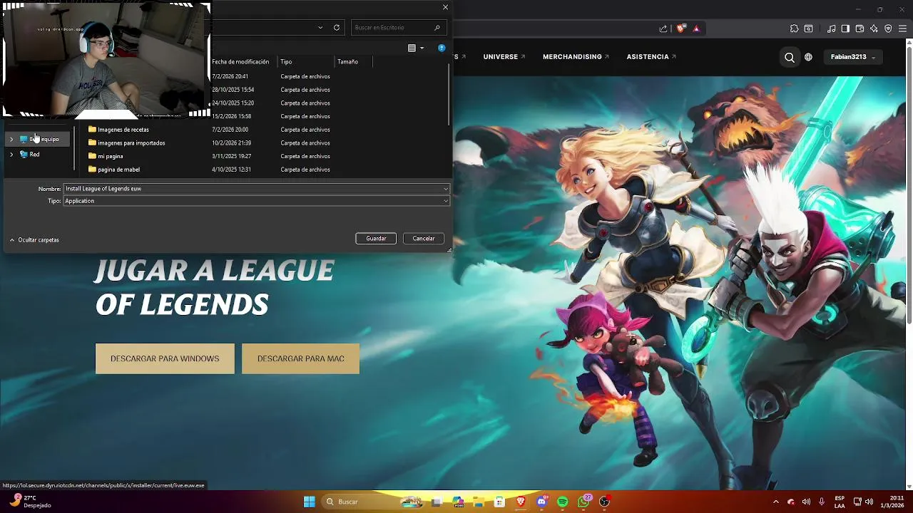The image size is (913, 513).
Task: Click the Task View taskbar icon
Action: pos(437,502)
